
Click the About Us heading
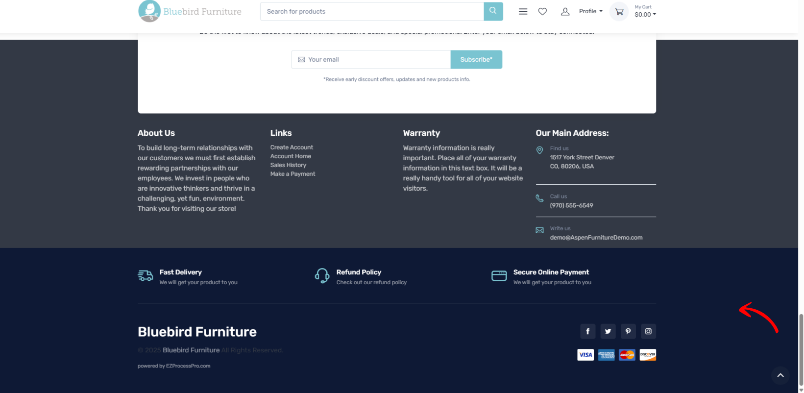(156, 133)
